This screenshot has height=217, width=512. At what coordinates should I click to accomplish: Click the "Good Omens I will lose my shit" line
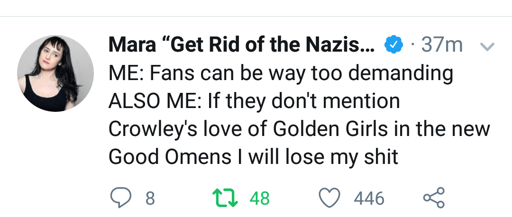[x=253, y=157]
